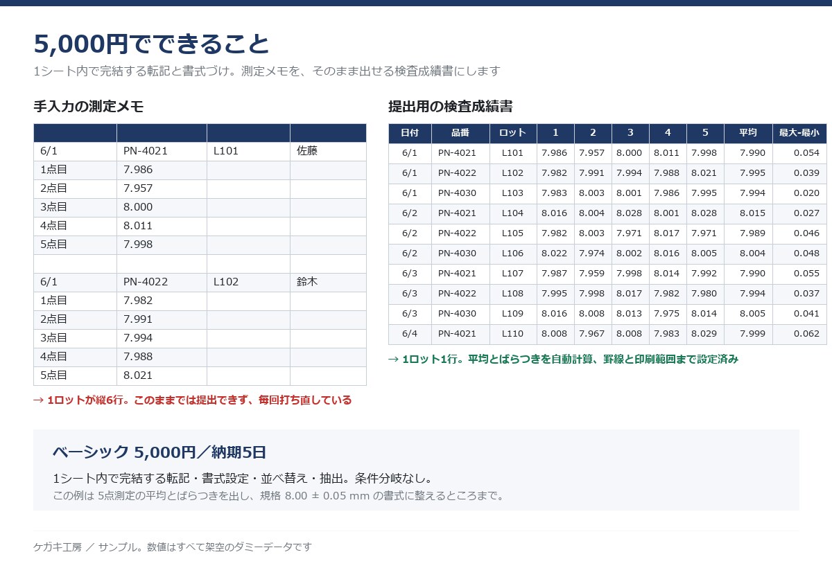Click "L101" in the handwritten memo table
The image size is (832, 568).
click(x=226, y=151)
